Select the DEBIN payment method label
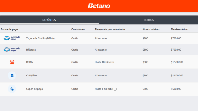Screen dimensions: 198x111 point(30,62)
